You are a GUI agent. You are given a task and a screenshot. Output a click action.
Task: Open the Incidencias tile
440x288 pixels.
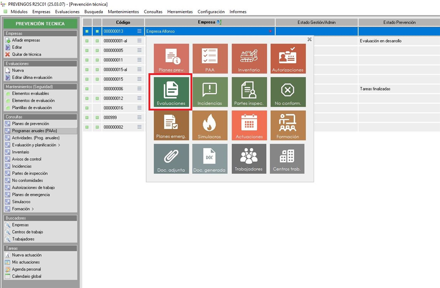(210, 92)
